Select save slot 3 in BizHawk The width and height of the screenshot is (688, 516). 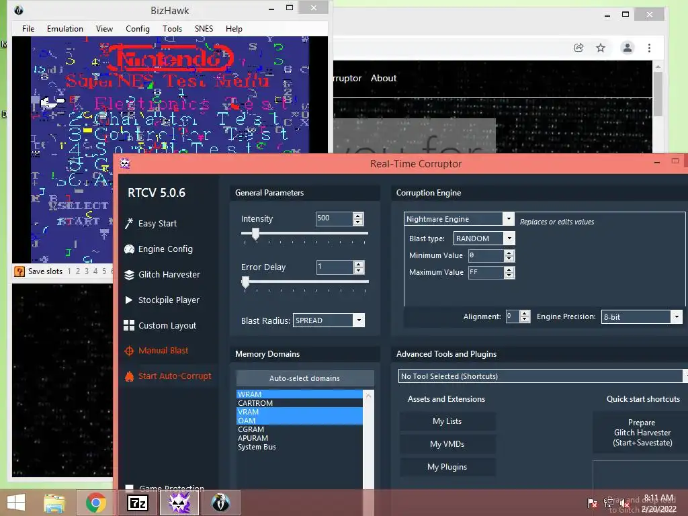(x=87, y=271)
